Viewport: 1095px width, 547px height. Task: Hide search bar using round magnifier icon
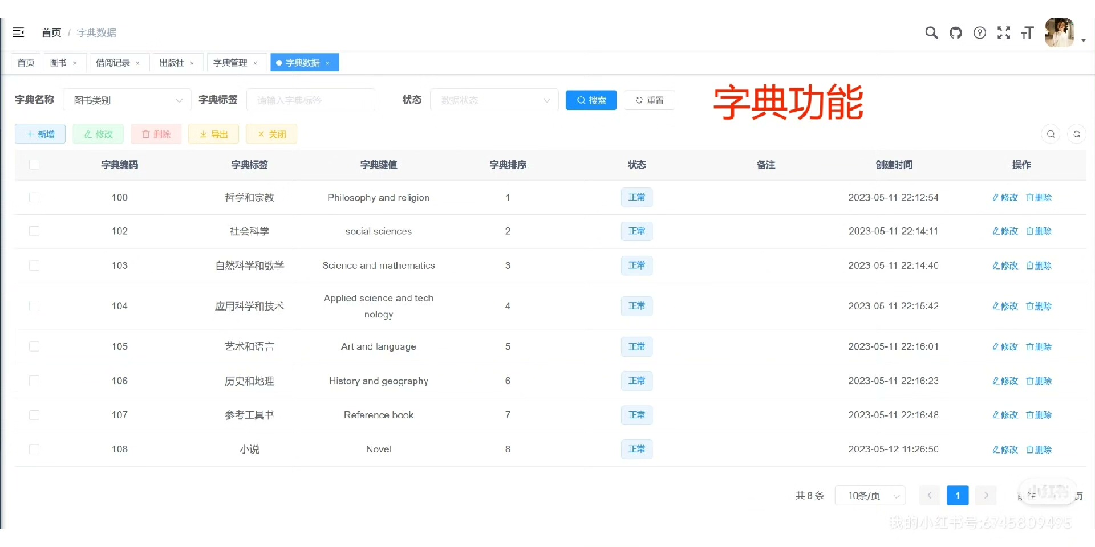(x=1051, y=134)
